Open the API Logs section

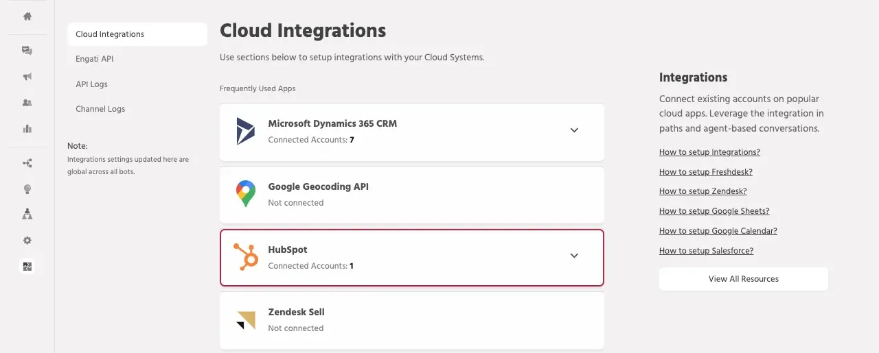coord(91,84)
